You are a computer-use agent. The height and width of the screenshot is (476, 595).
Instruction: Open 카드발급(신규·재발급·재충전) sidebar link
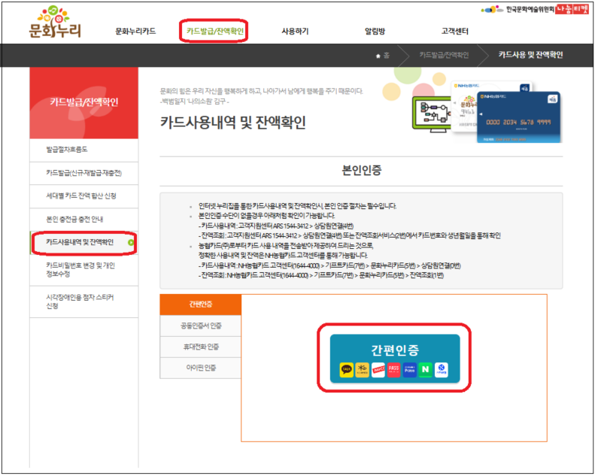tap(83, 174)
